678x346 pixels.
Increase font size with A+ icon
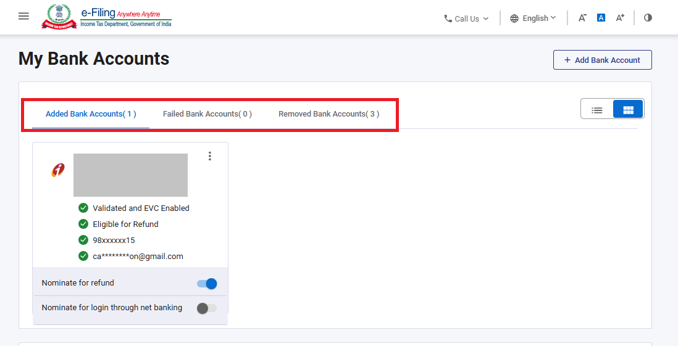[x=620, y=18]
